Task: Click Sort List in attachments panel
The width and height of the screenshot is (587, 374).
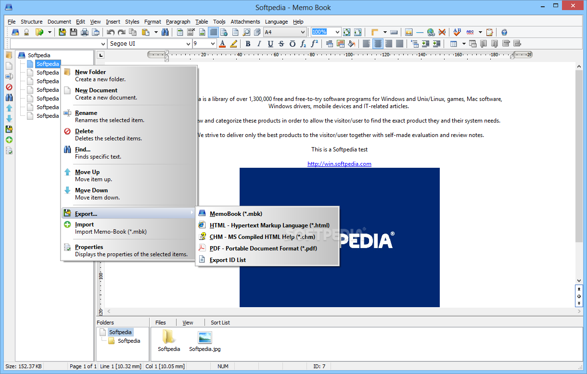Action: (220, 323)
